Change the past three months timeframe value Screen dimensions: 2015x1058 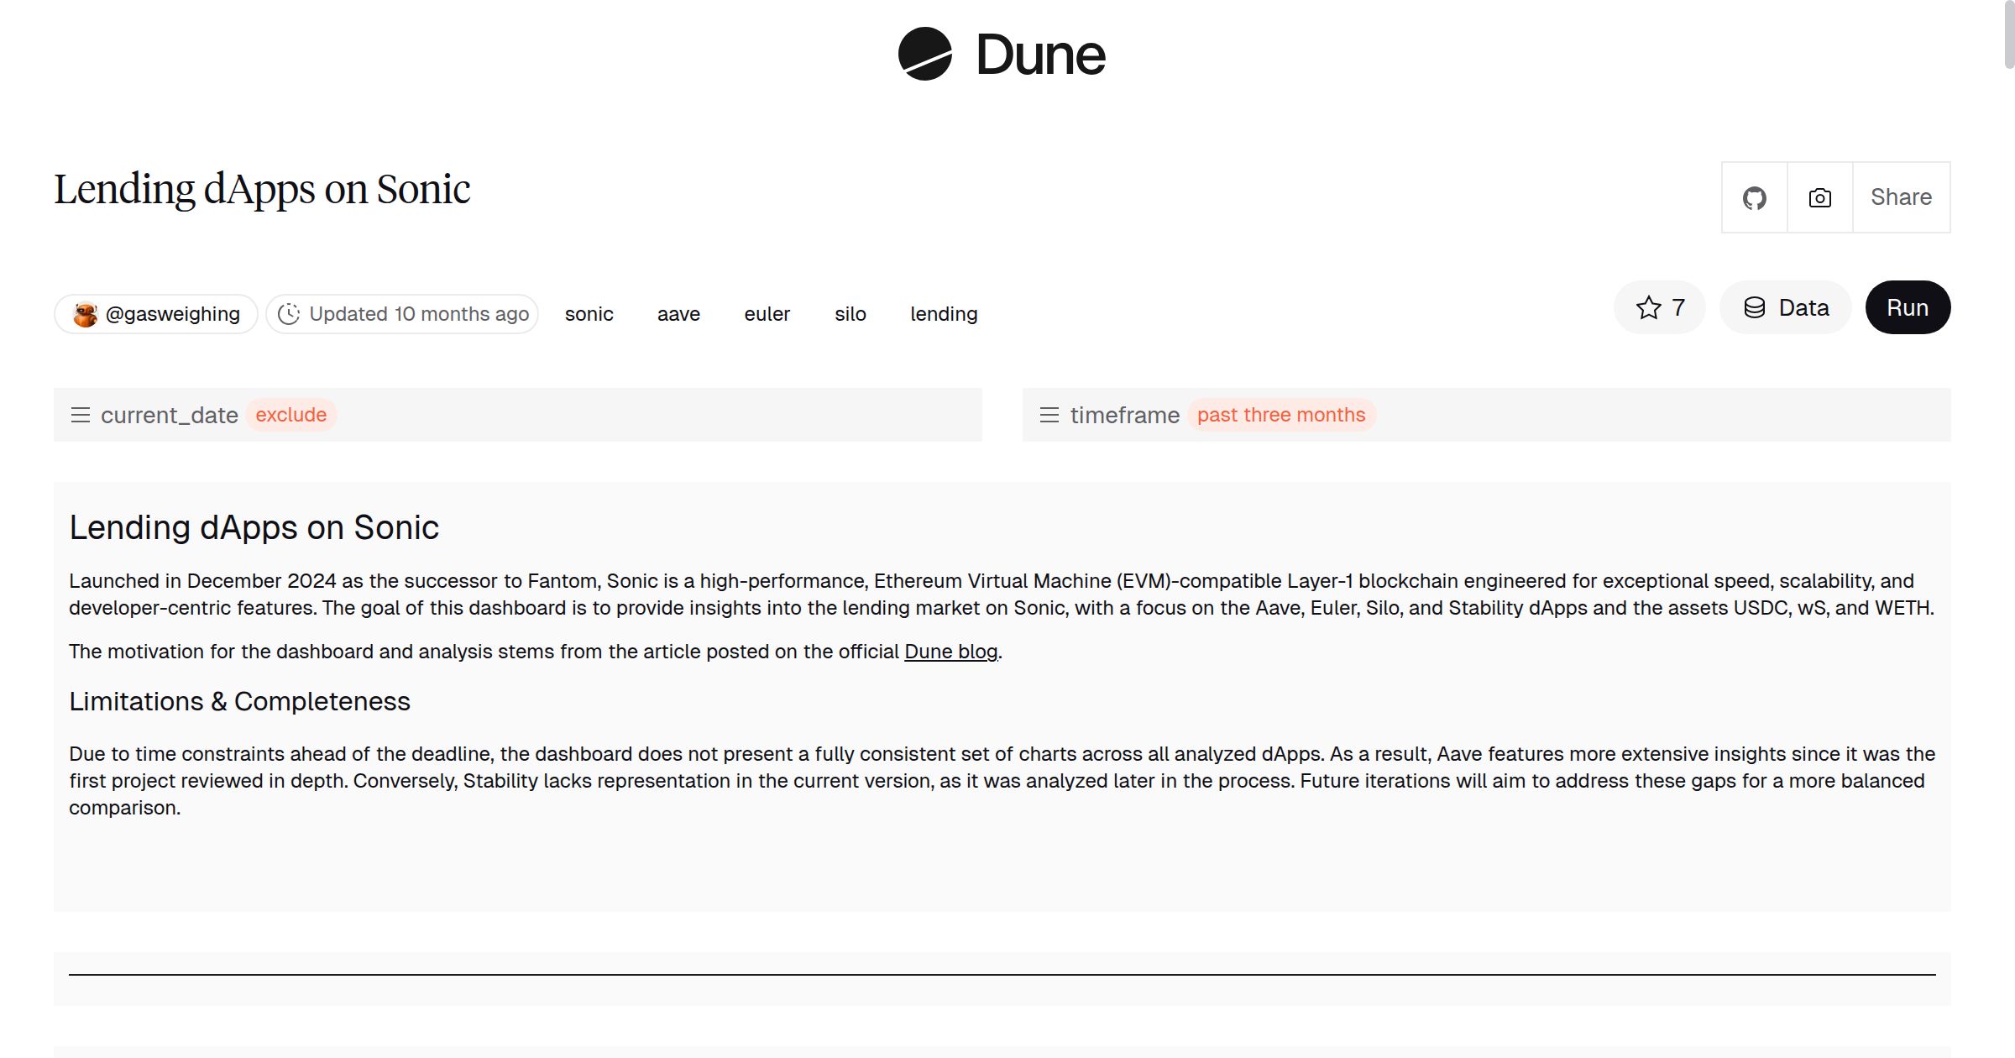click(1281, 414)
